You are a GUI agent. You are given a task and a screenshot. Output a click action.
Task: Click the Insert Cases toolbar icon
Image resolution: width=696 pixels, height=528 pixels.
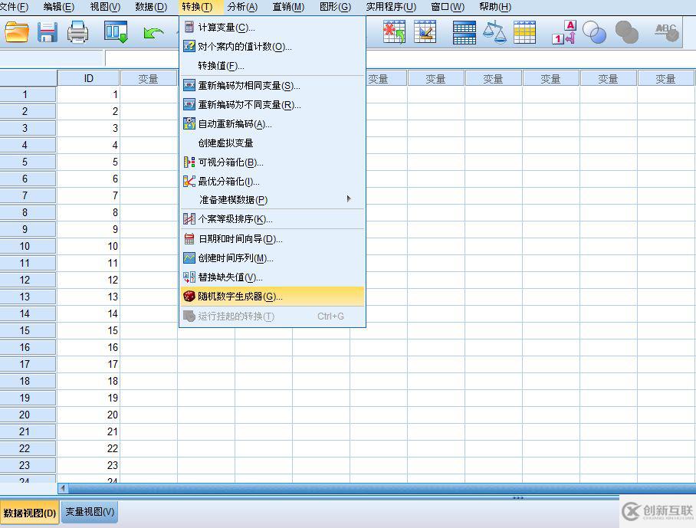pyautogui.click(x=393, y=32)
